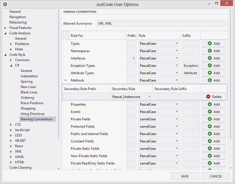Click the gear icon in the title bar
Screen dimensions: 235x184
pyautogui.click(x=5, y=4)
